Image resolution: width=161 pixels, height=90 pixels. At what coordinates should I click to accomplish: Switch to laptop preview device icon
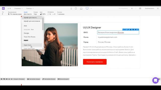click(x=81, y=8)
